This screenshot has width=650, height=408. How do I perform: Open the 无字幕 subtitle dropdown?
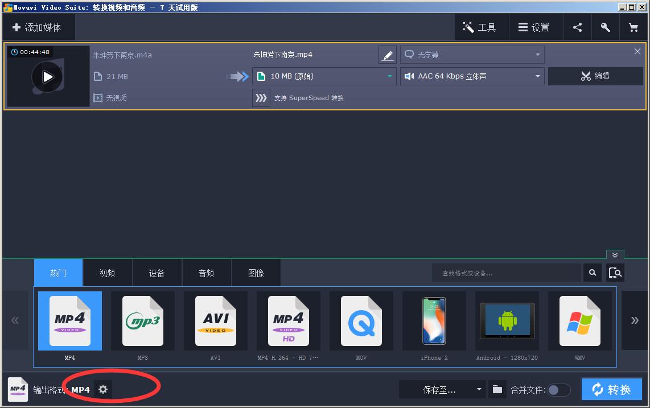pyautogui.click(x=472, y=55)
